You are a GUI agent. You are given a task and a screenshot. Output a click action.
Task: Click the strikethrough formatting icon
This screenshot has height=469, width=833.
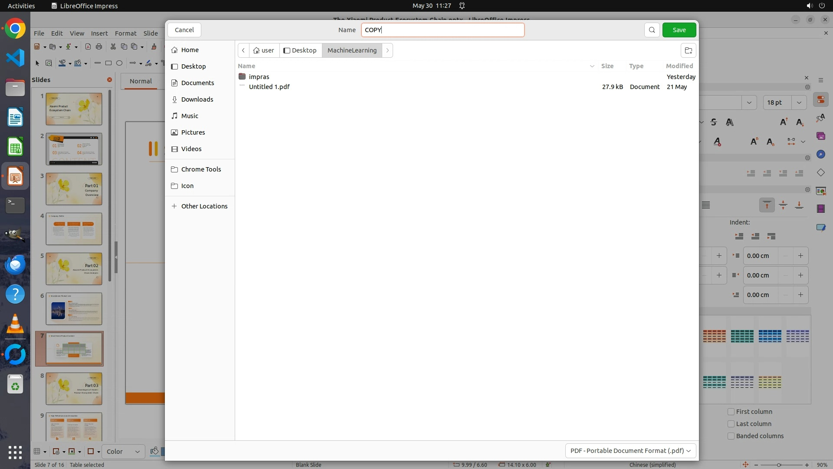(x=714, y=122)
